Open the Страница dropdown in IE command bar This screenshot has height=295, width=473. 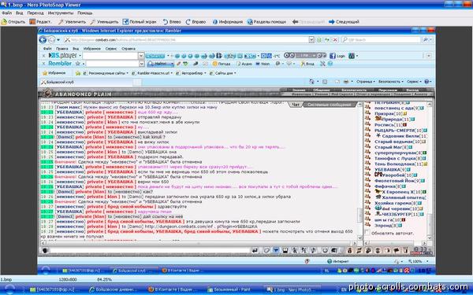[x=366, y=82]
